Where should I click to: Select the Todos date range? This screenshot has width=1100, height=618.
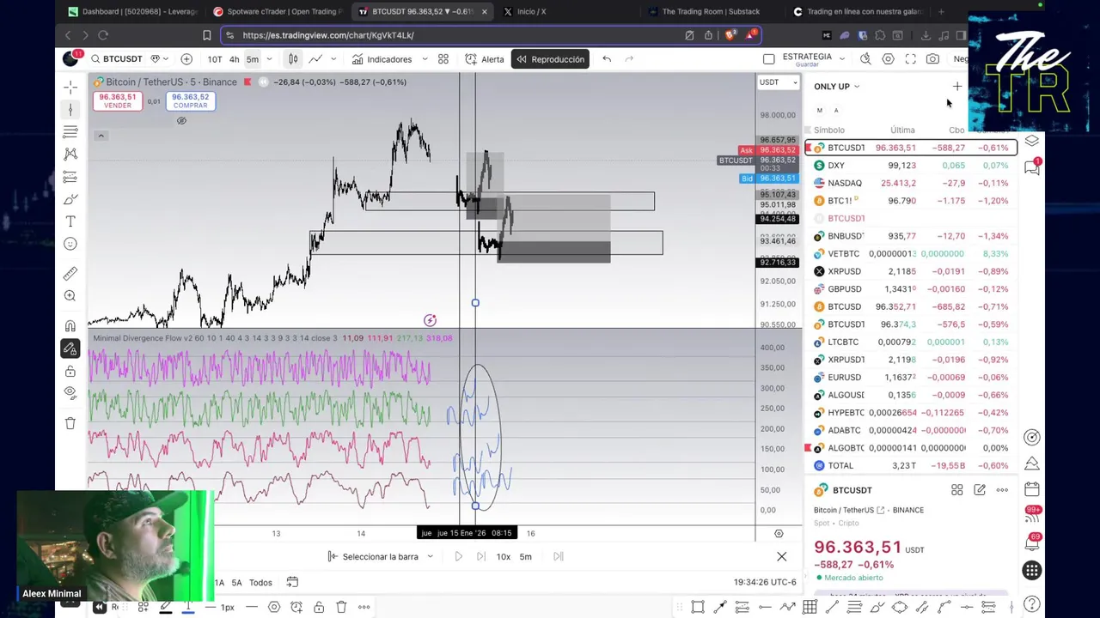click(260, 582)
